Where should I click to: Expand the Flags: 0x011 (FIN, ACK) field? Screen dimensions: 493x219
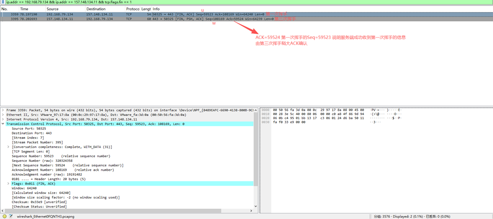click(8, 184)
